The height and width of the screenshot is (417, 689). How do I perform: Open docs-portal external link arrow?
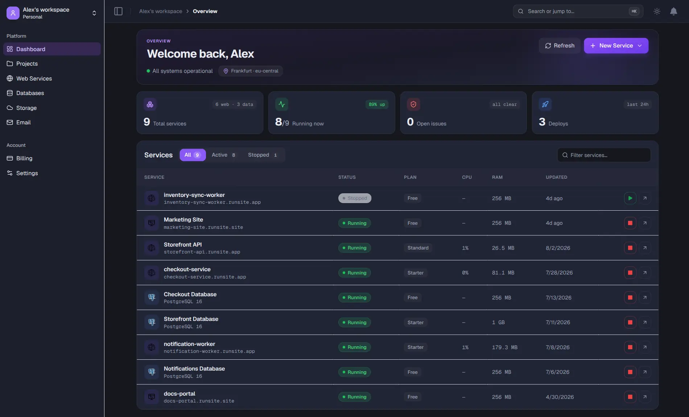pyautogui.click(x=645, y=397)
